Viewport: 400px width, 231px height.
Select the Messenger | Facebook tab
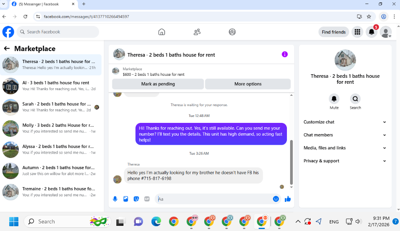[44, 4]
